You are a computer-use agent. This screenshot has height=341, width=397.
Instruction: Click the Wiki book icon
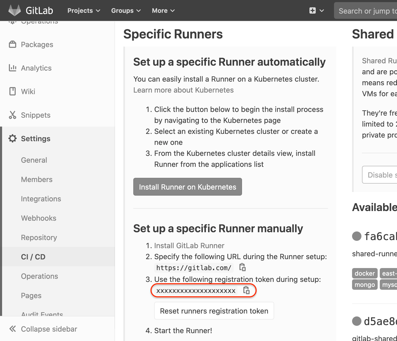[12, 91]
